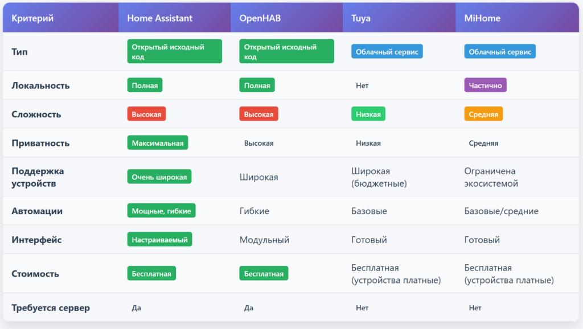Viewport: 583px width, 329px height.
Task: Click the Критерий header cell
Action: (x=32, y=18)
